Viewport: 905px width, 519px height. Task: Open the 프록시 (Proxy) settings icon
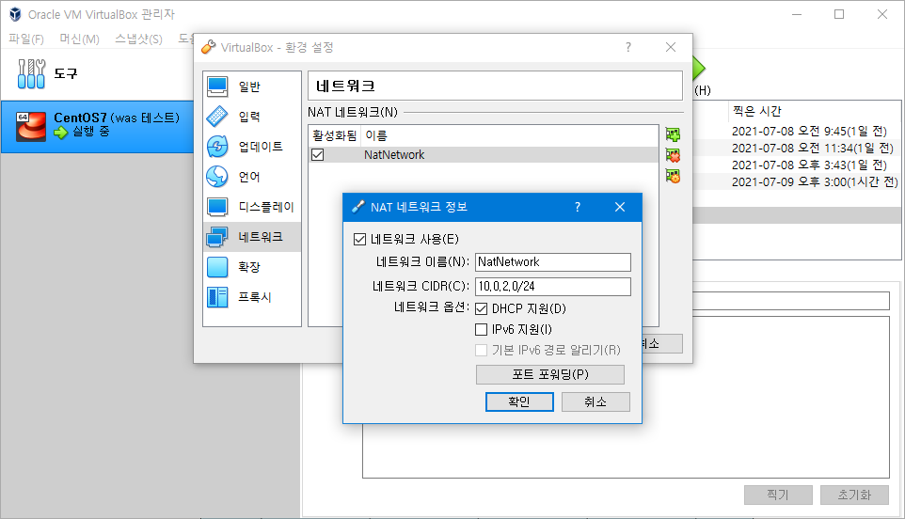click(x=217, y=297)
